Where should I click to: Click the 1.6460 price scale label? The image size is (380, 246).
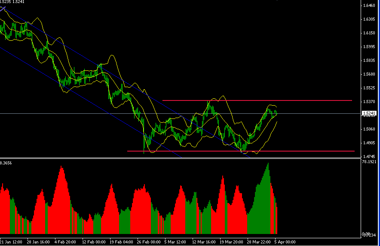click(x=369, y=6)
